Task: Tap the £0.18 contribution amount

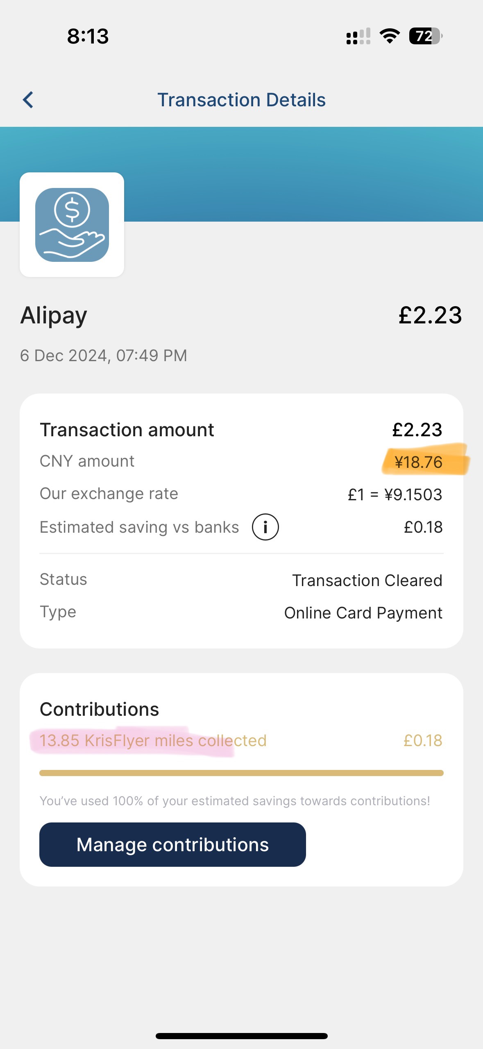Action: [423, 740]
